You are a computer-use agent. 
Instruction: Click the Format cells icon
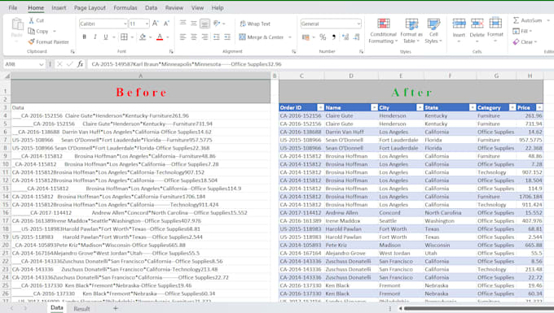click(495, 24)
